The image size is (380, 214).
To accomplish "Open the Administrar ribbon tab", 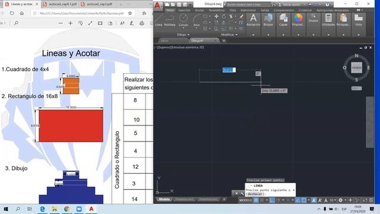I will 248,11.
